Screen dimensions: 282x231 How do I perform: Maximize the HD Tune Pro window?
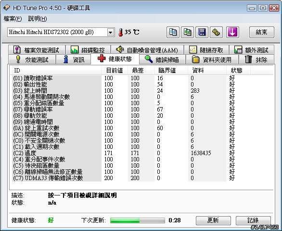(263, 8)
